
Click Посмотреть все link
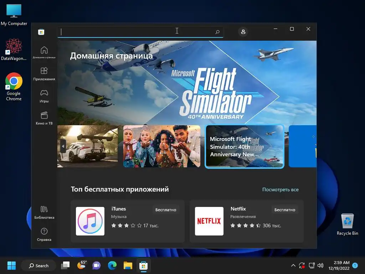click(x=280, y=190)
